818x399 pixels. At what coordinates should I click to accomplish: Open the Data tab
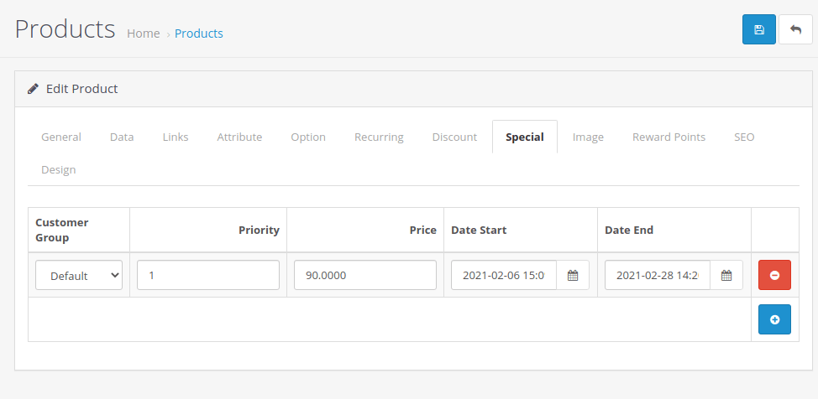tap(122, 137)
